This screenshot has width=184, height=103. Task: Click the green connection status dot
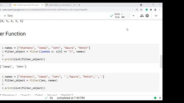point(155,98)
